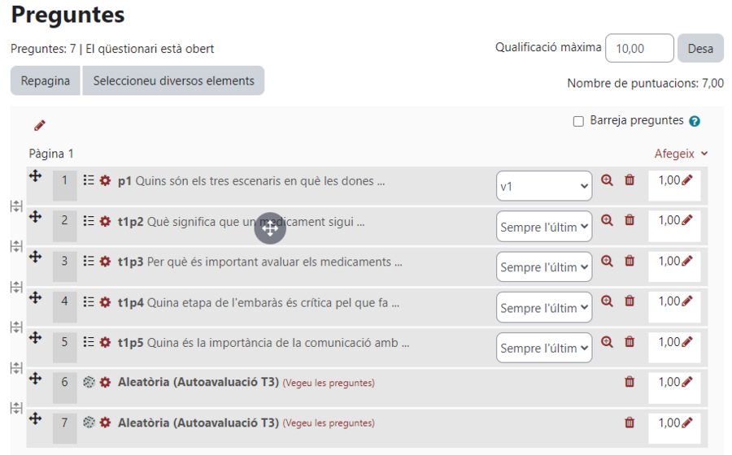Image resolution: width=732 pixels, height=455 pixels.
Task: Click the section heading edit pencil icon
Action: (40, 125)
